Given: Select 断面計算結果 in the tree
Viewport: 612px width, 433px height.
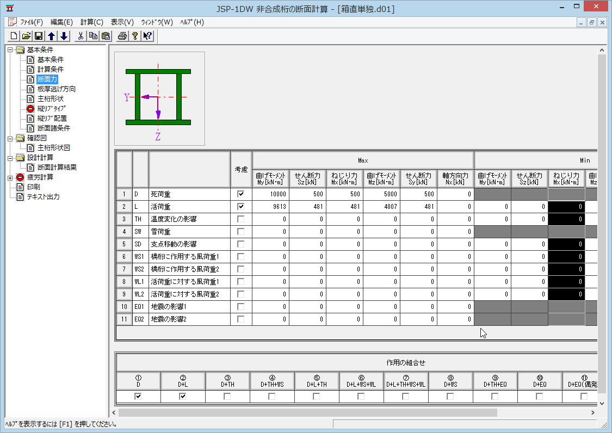Looking at the screenshot, I should [57, 168].
